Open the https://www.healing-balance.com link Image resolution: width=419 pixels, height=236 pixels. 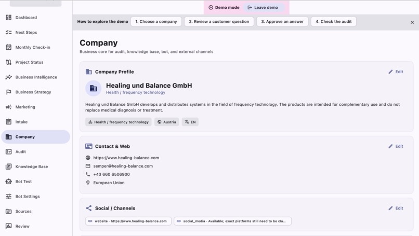click(126, 158)
